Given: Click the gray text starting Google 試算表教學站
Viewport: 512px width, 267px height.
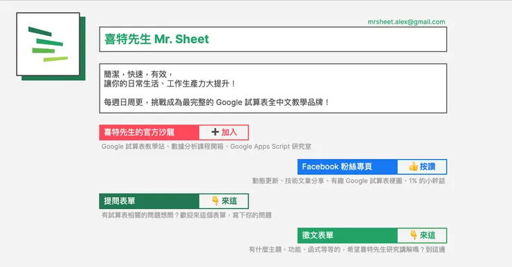Looking at the screenshot, I should click(x=206, y=147).
